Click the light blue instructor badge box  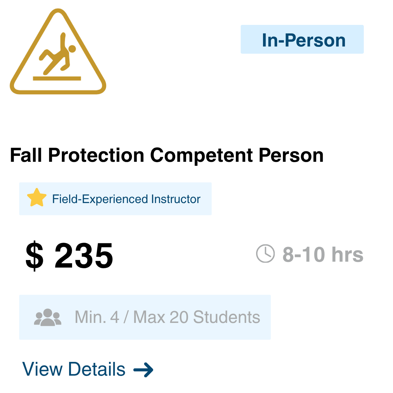pos(115,199)
